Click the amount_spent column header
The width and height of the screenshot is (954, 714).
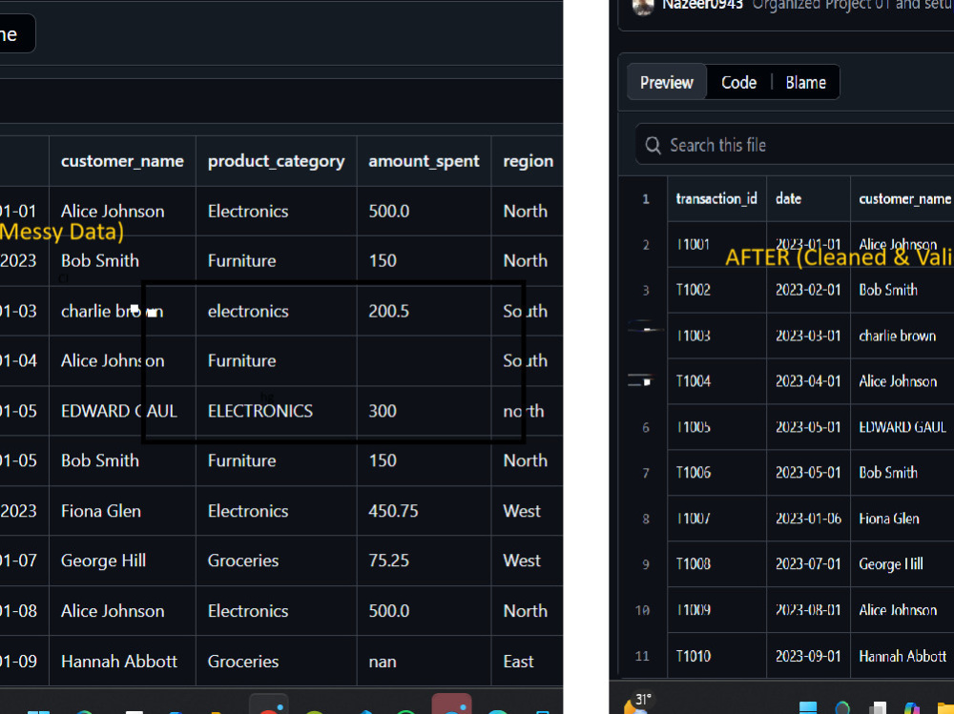pos(424,161)
